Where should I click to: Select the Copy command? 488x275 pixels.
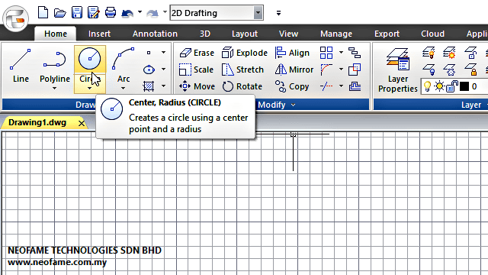point(292,86)
